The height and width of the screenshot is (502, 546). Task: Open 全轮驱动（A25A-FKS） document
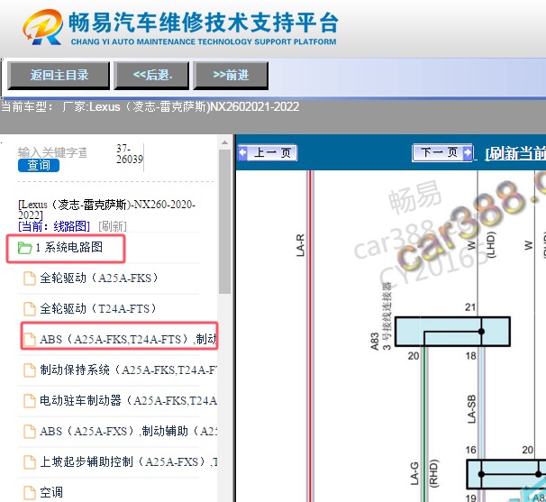[x=99, y=278]
